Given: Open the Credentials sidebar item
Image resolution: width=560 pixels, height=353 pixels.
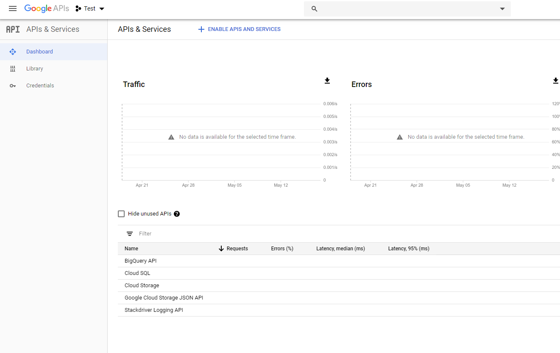Looking at the screenshot, I should [x=53, y=86].
